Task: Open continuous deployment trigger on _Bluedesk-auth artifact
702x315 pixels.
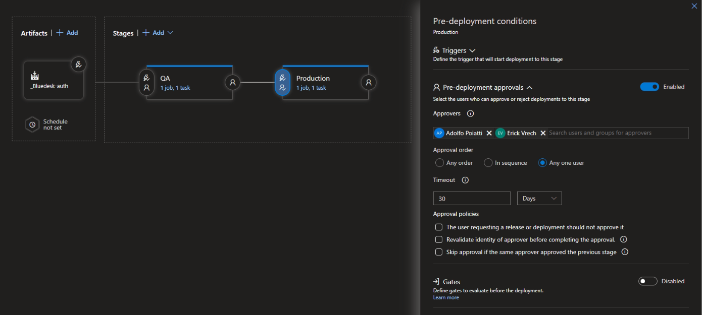Action: 78,65
